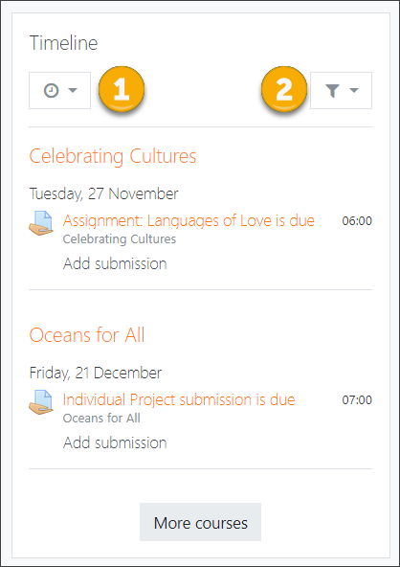The height and width of the screenshot is (567, 400).
Task: Expand the caret next to the clock icon
Action: point(73,90)
